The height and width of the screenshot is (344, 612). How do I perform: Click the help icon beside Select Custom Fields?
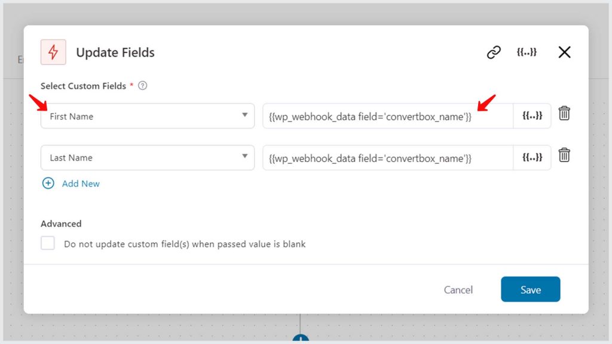[x=142, y=85]
